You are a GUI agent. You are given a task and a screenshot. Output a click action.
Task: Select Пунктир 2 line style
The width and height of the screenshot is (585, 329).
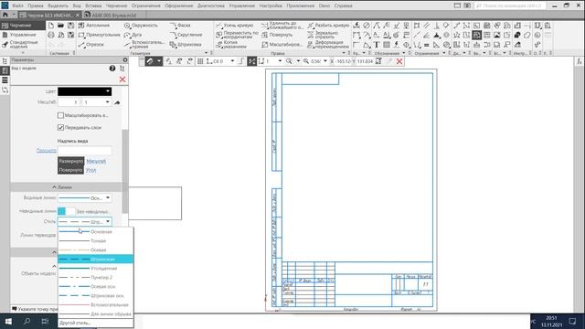[95, 278]
